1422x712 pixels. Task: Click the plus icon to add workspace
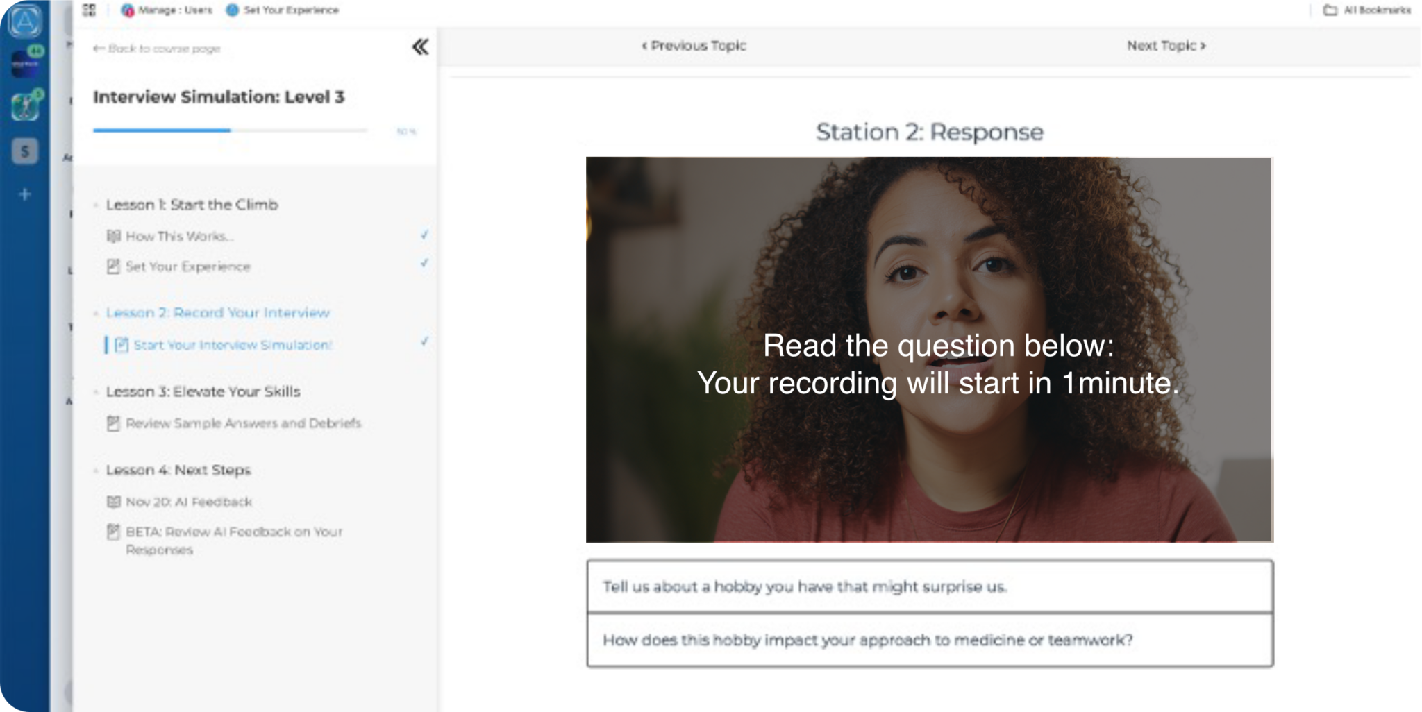click(x=25, y=194)
